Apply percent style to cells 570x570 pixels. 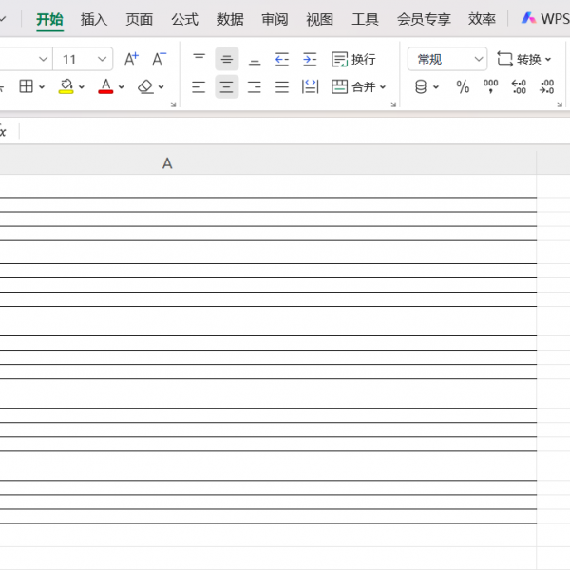pos(463,87)
